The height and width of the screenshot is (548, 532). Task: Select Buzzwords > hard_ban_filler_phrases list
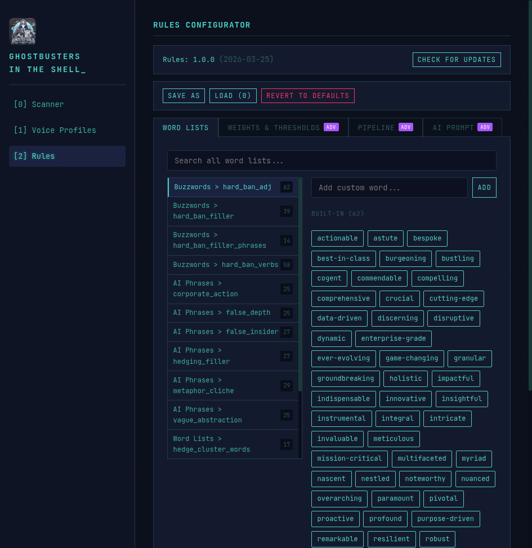233,240
